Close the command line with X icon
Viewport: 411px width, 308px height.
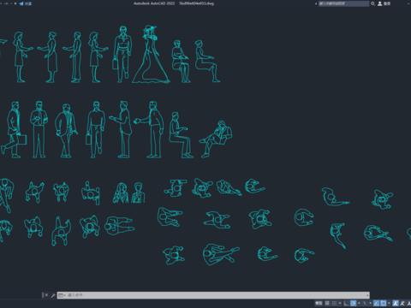[46, 295]
